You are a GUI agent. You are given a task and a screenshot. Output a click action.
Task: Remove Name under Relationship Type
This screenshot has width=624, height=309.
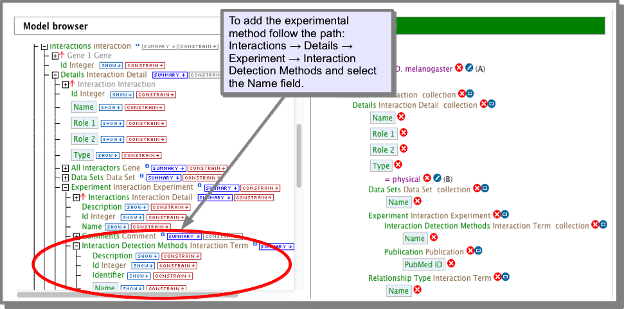pos(417,290)
